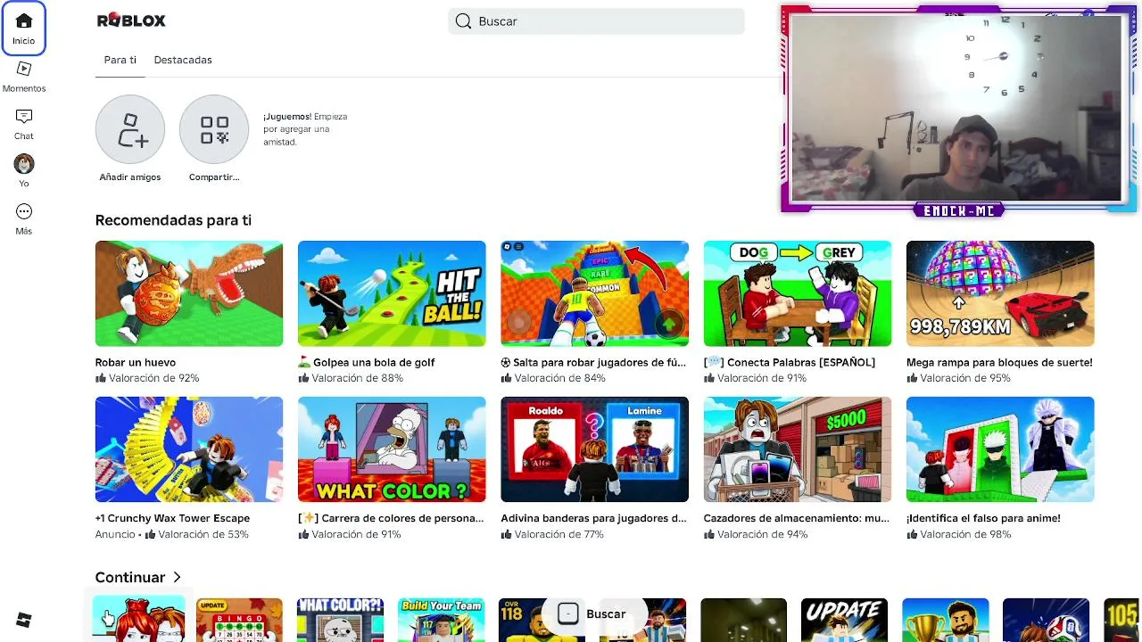1142x642 pixels.
Task: Open the Hit the Ball golf thumbnail
Action: point(392,293)
